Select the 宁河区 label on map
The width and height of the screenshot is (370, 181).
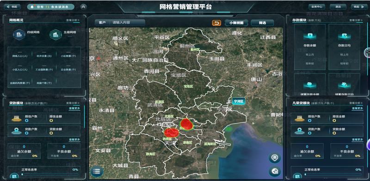(x=239, y=101)
